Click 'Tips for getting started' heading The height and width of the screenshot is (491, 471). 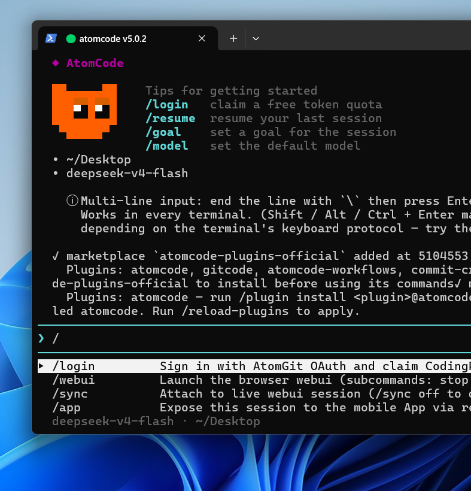(x=231, y=91)
